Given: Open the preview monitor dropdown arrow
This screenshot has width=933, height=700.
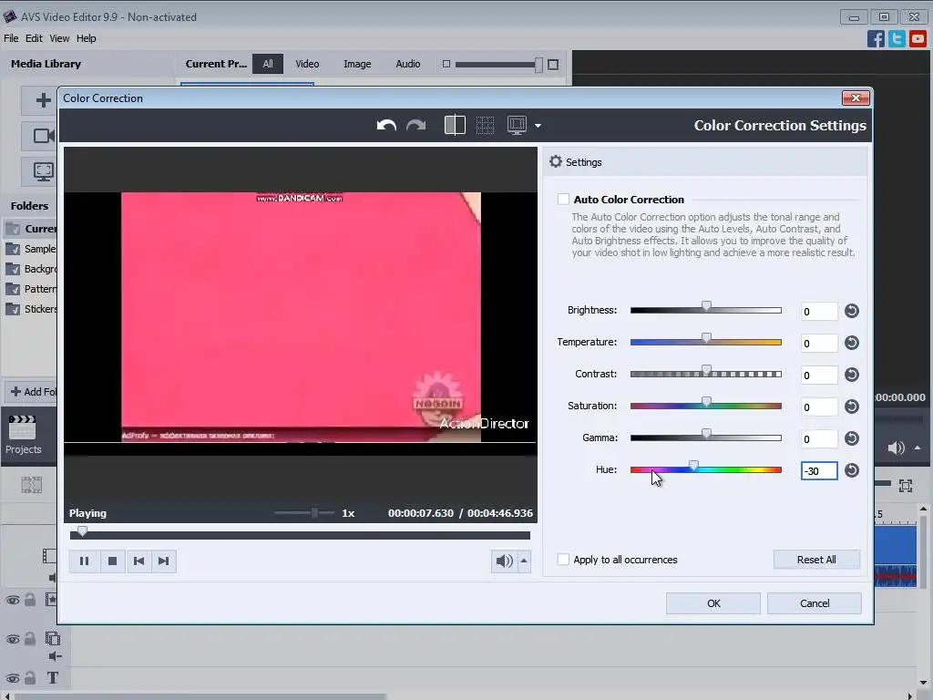Looking at the screenshot, I should click(538, 126).
